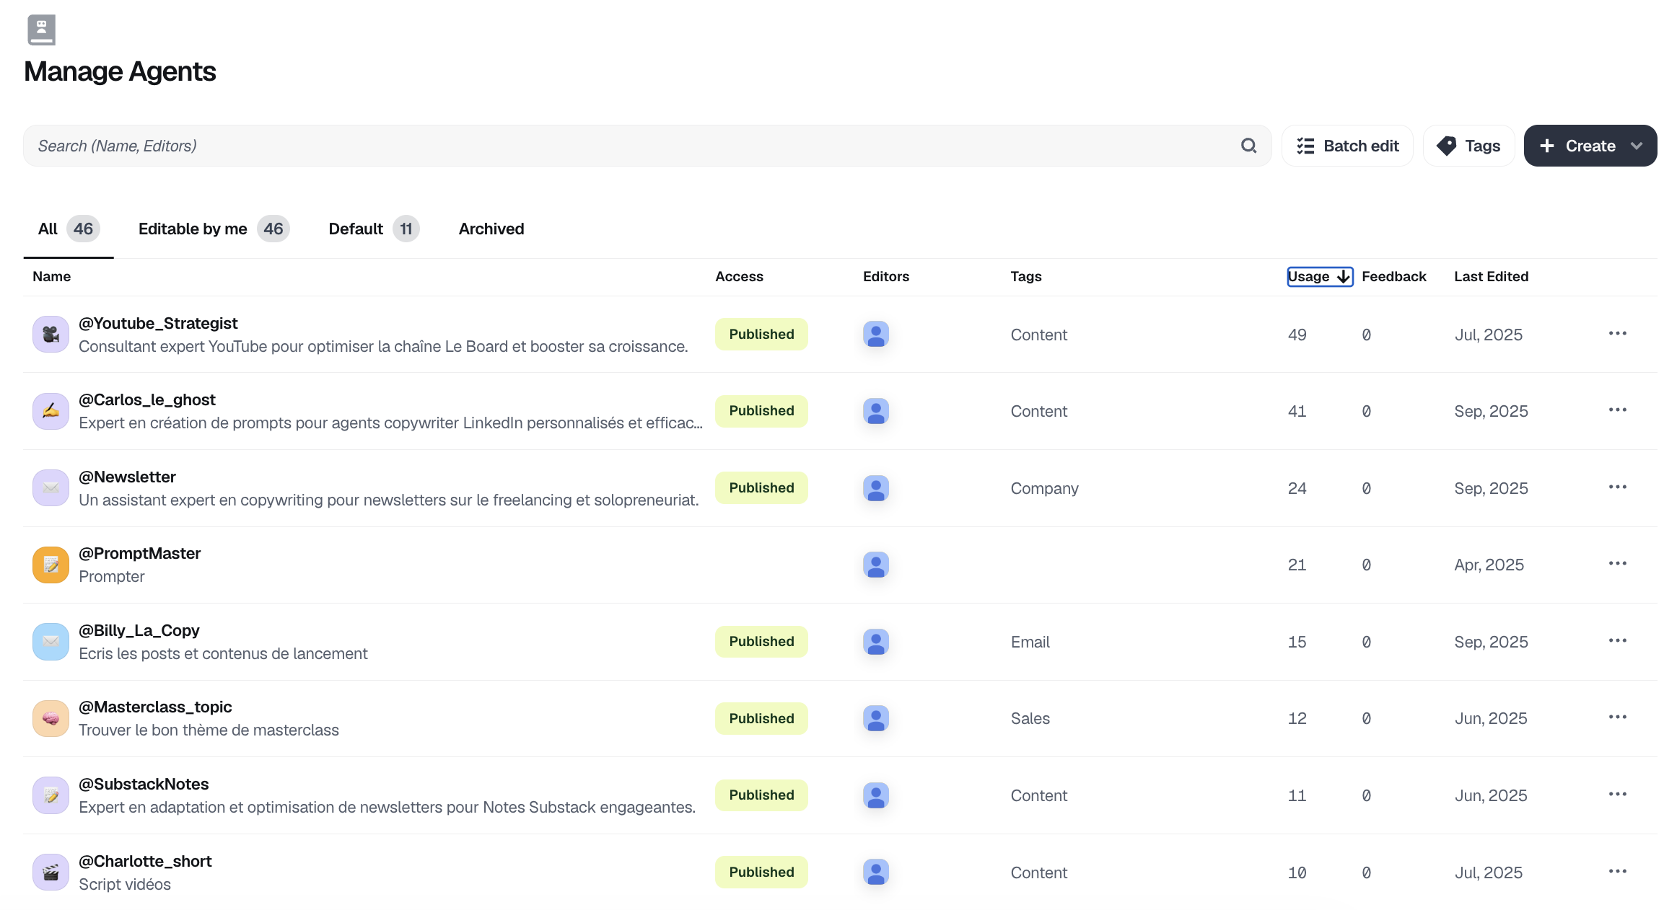Click the Published badge for @Newsletter
This screenshot has height=910, width=1677.
pyautogui.click(x=761, y=488)
